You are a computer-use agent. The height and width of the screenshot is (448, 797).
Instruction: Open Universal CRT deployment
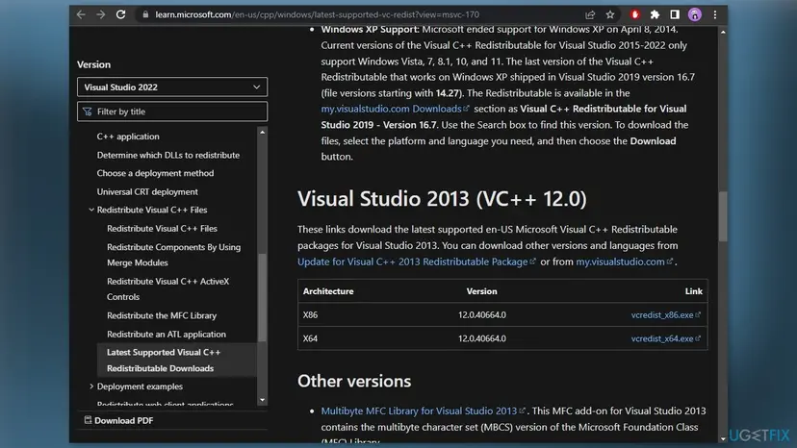pyautogui.click(x=147, y=191)
